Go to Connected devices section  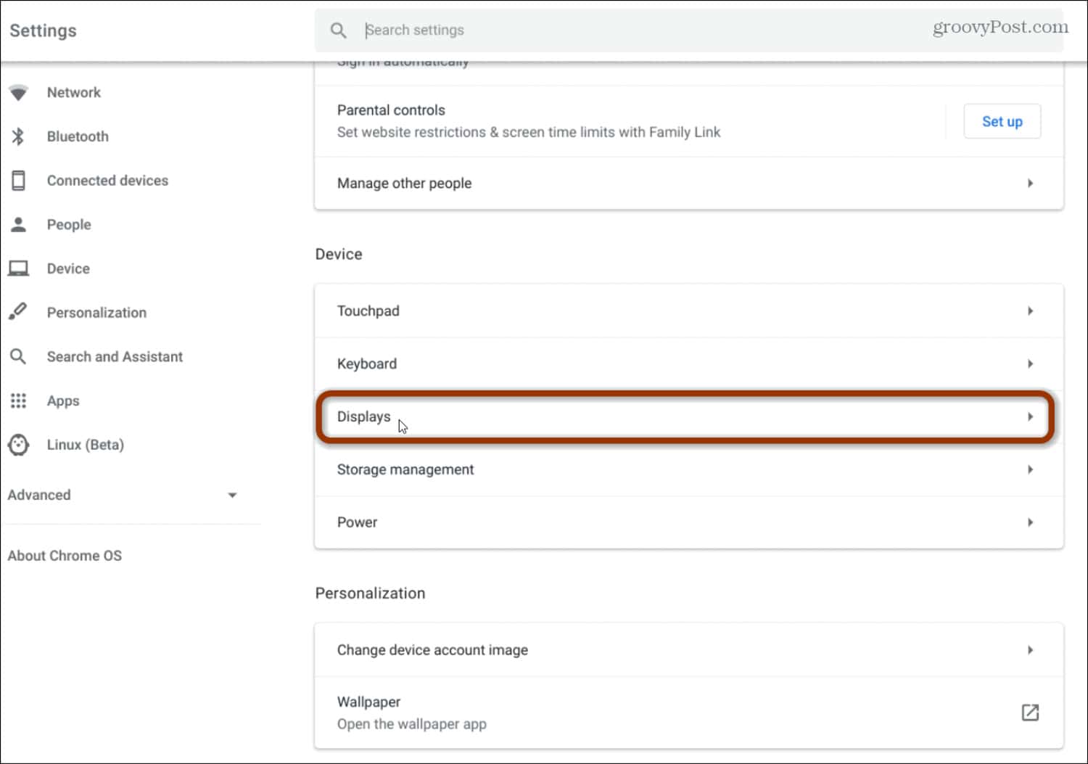[107, 180]
